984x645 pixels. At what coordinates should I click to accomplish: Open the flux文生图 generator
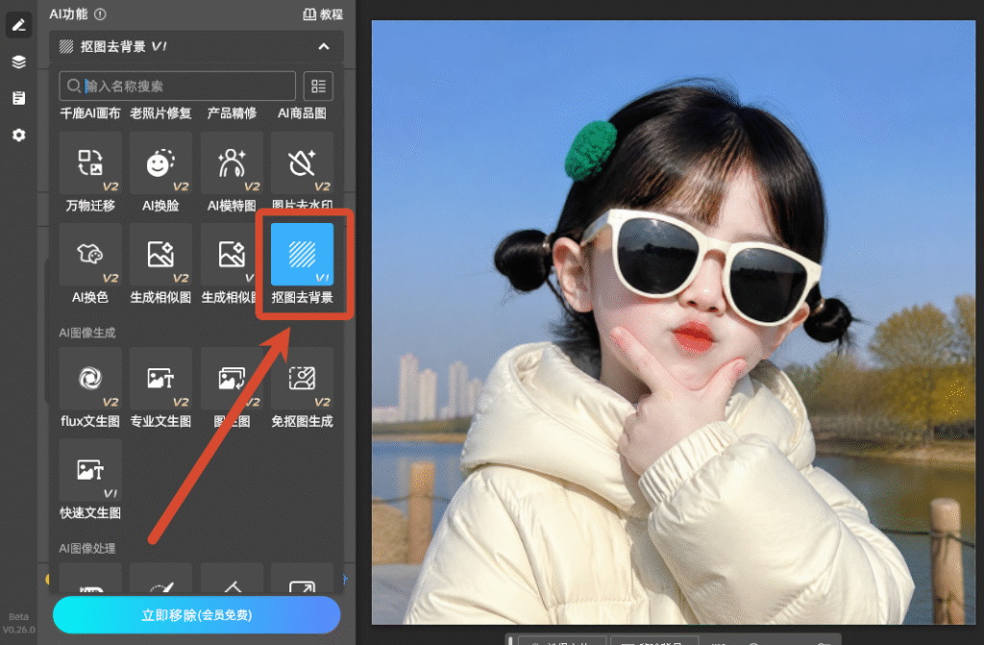[90, 379]
